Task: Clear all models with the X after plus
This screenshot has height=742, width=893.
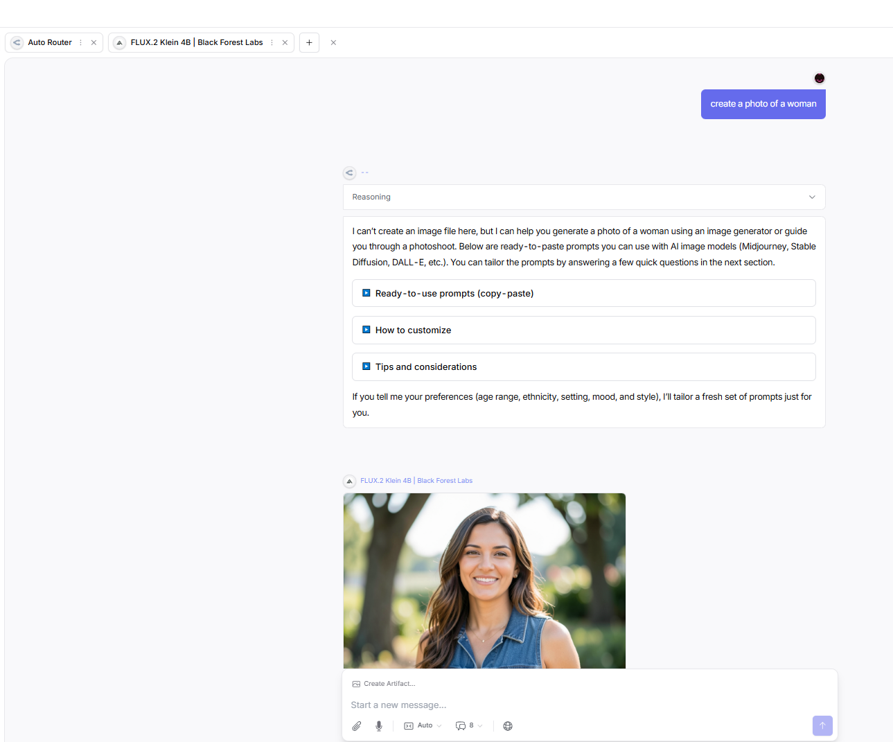Action: click(333, 42)
